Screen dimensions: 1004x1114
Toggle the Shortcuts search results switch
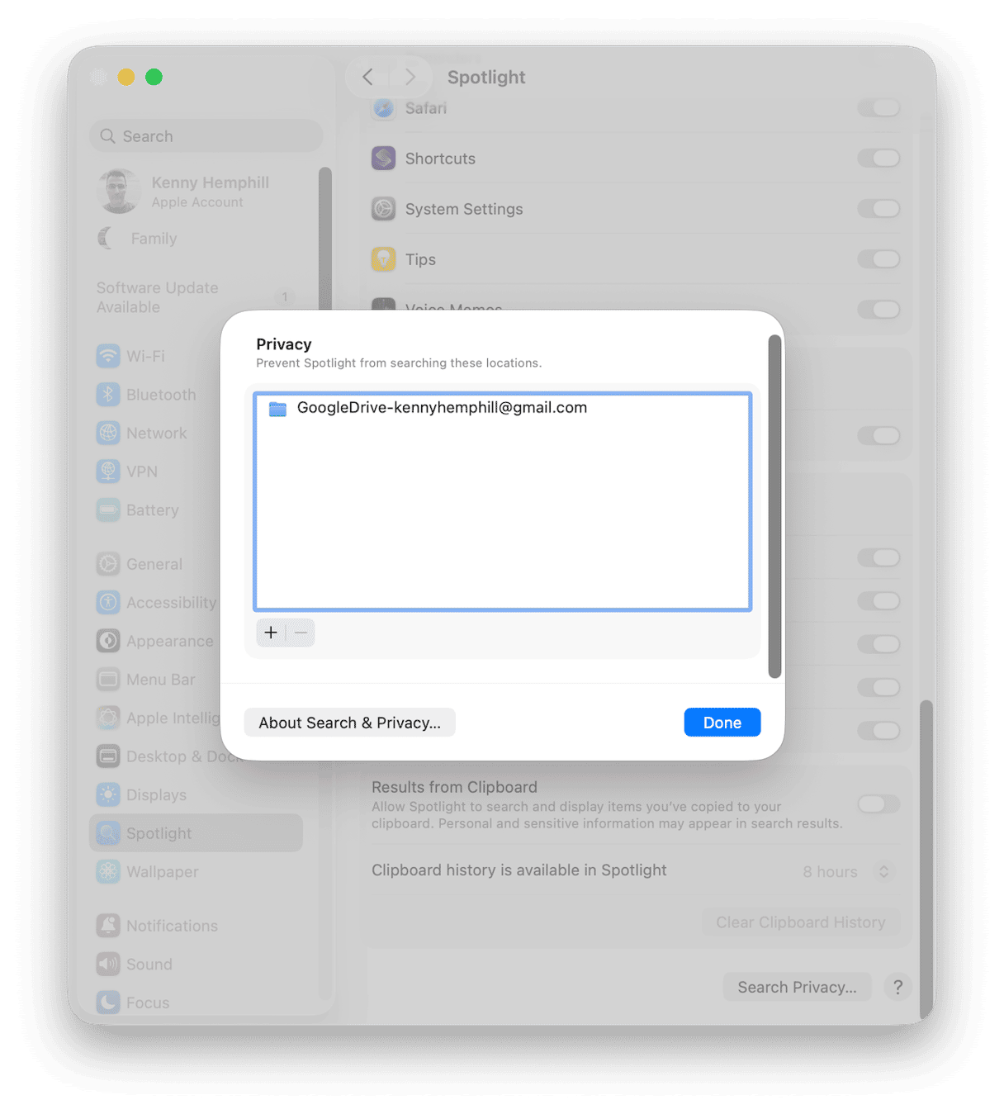(878, 158)
